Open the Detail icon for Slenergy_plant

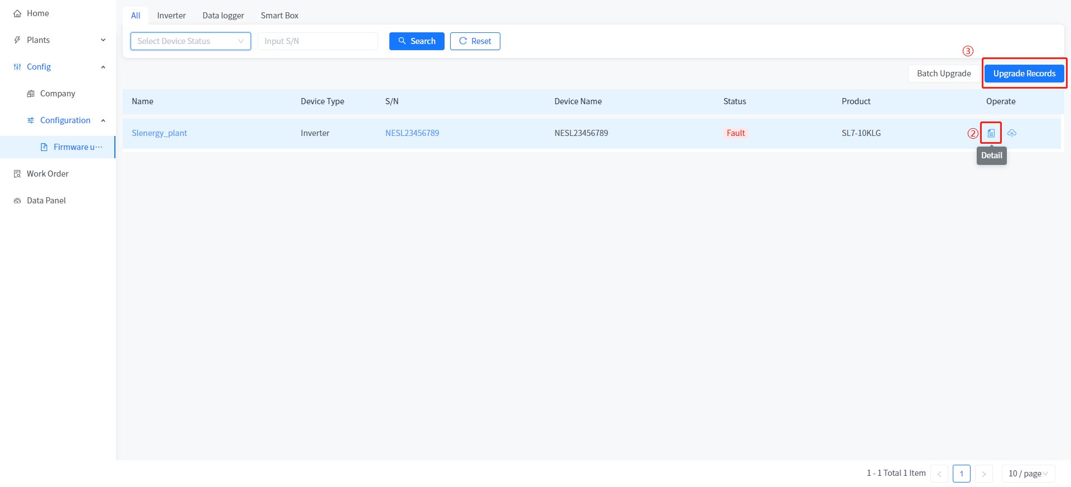(991, 133)
